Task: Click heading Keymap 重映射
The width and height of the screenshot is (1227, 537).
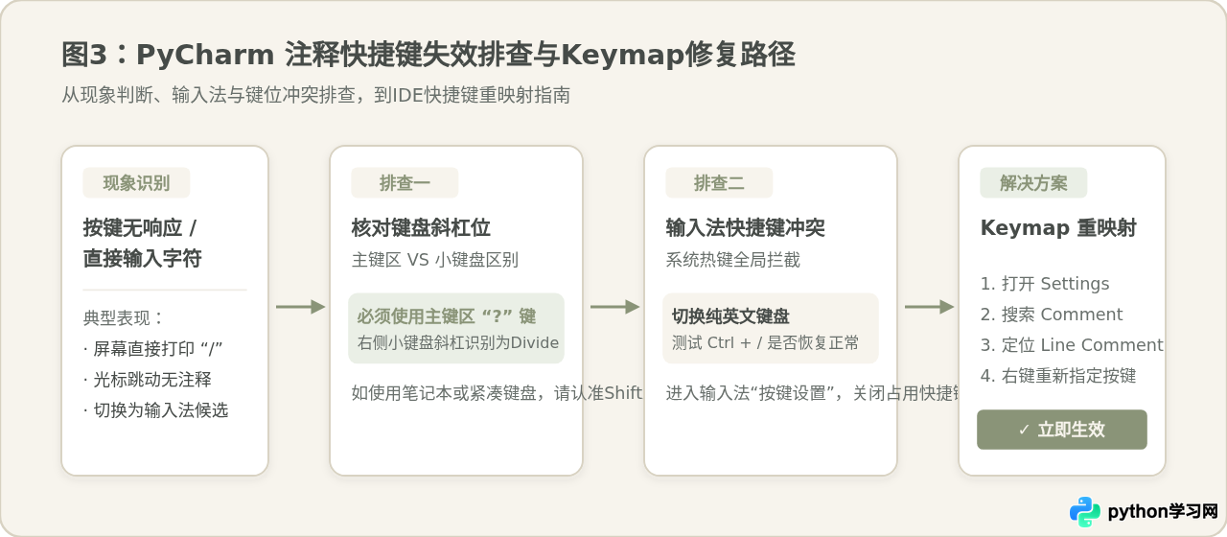Action: coord(1058,228)
